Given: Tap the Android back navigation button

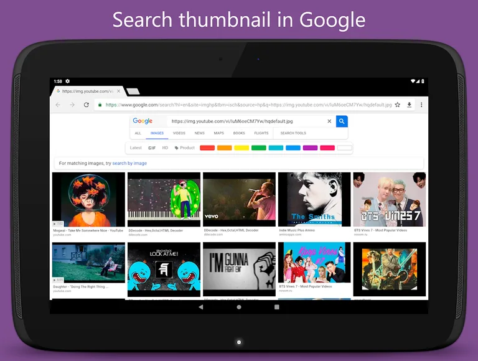Looking at the screenshot, I should click(200, 307).
